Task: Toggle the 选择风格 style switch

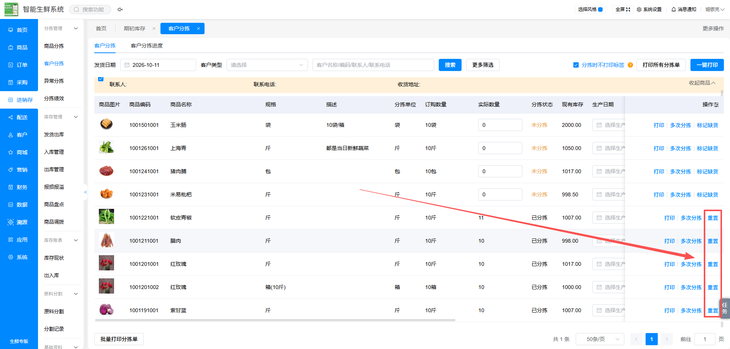Action: click(x=600, y=9)
